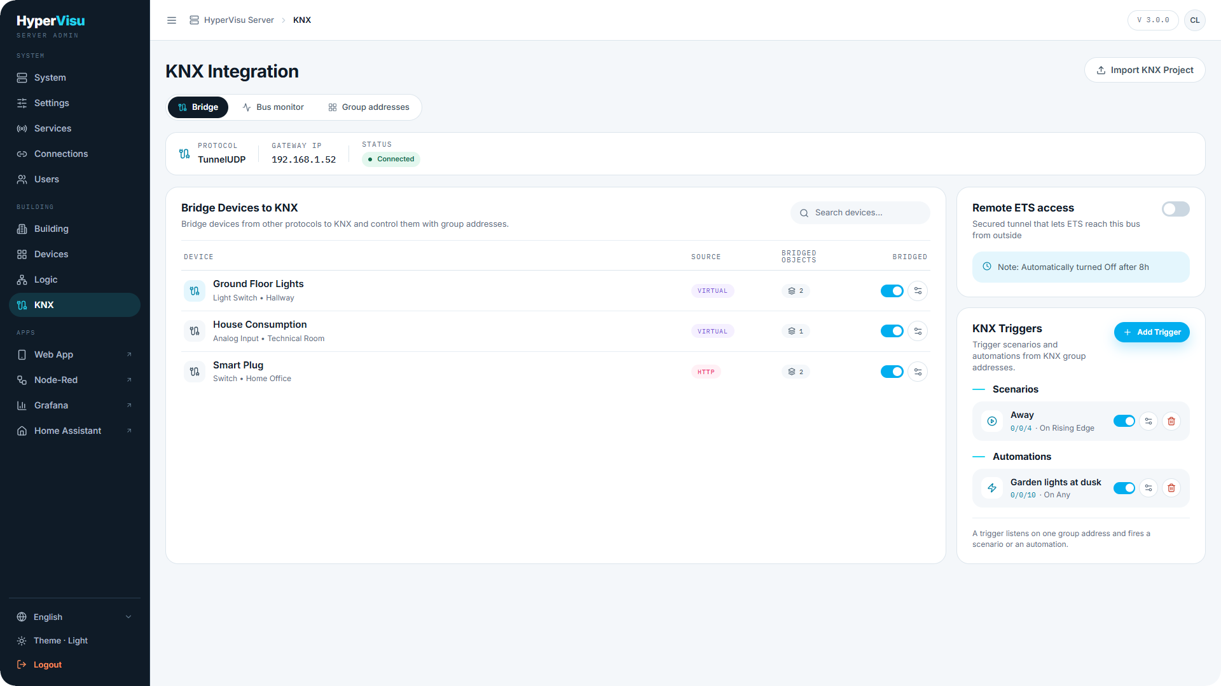
Task: Click the V 3.0.0 version badge
Action: click(1153, 20)
